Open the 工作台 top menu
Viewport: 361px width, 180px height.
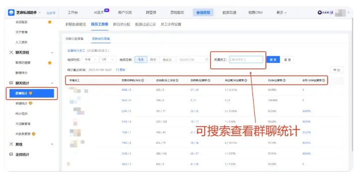[x=73, y=12]
